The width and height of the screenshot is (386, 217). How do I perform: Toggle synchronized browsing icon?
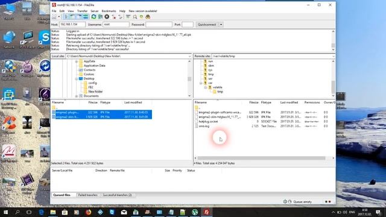point(141,17)
